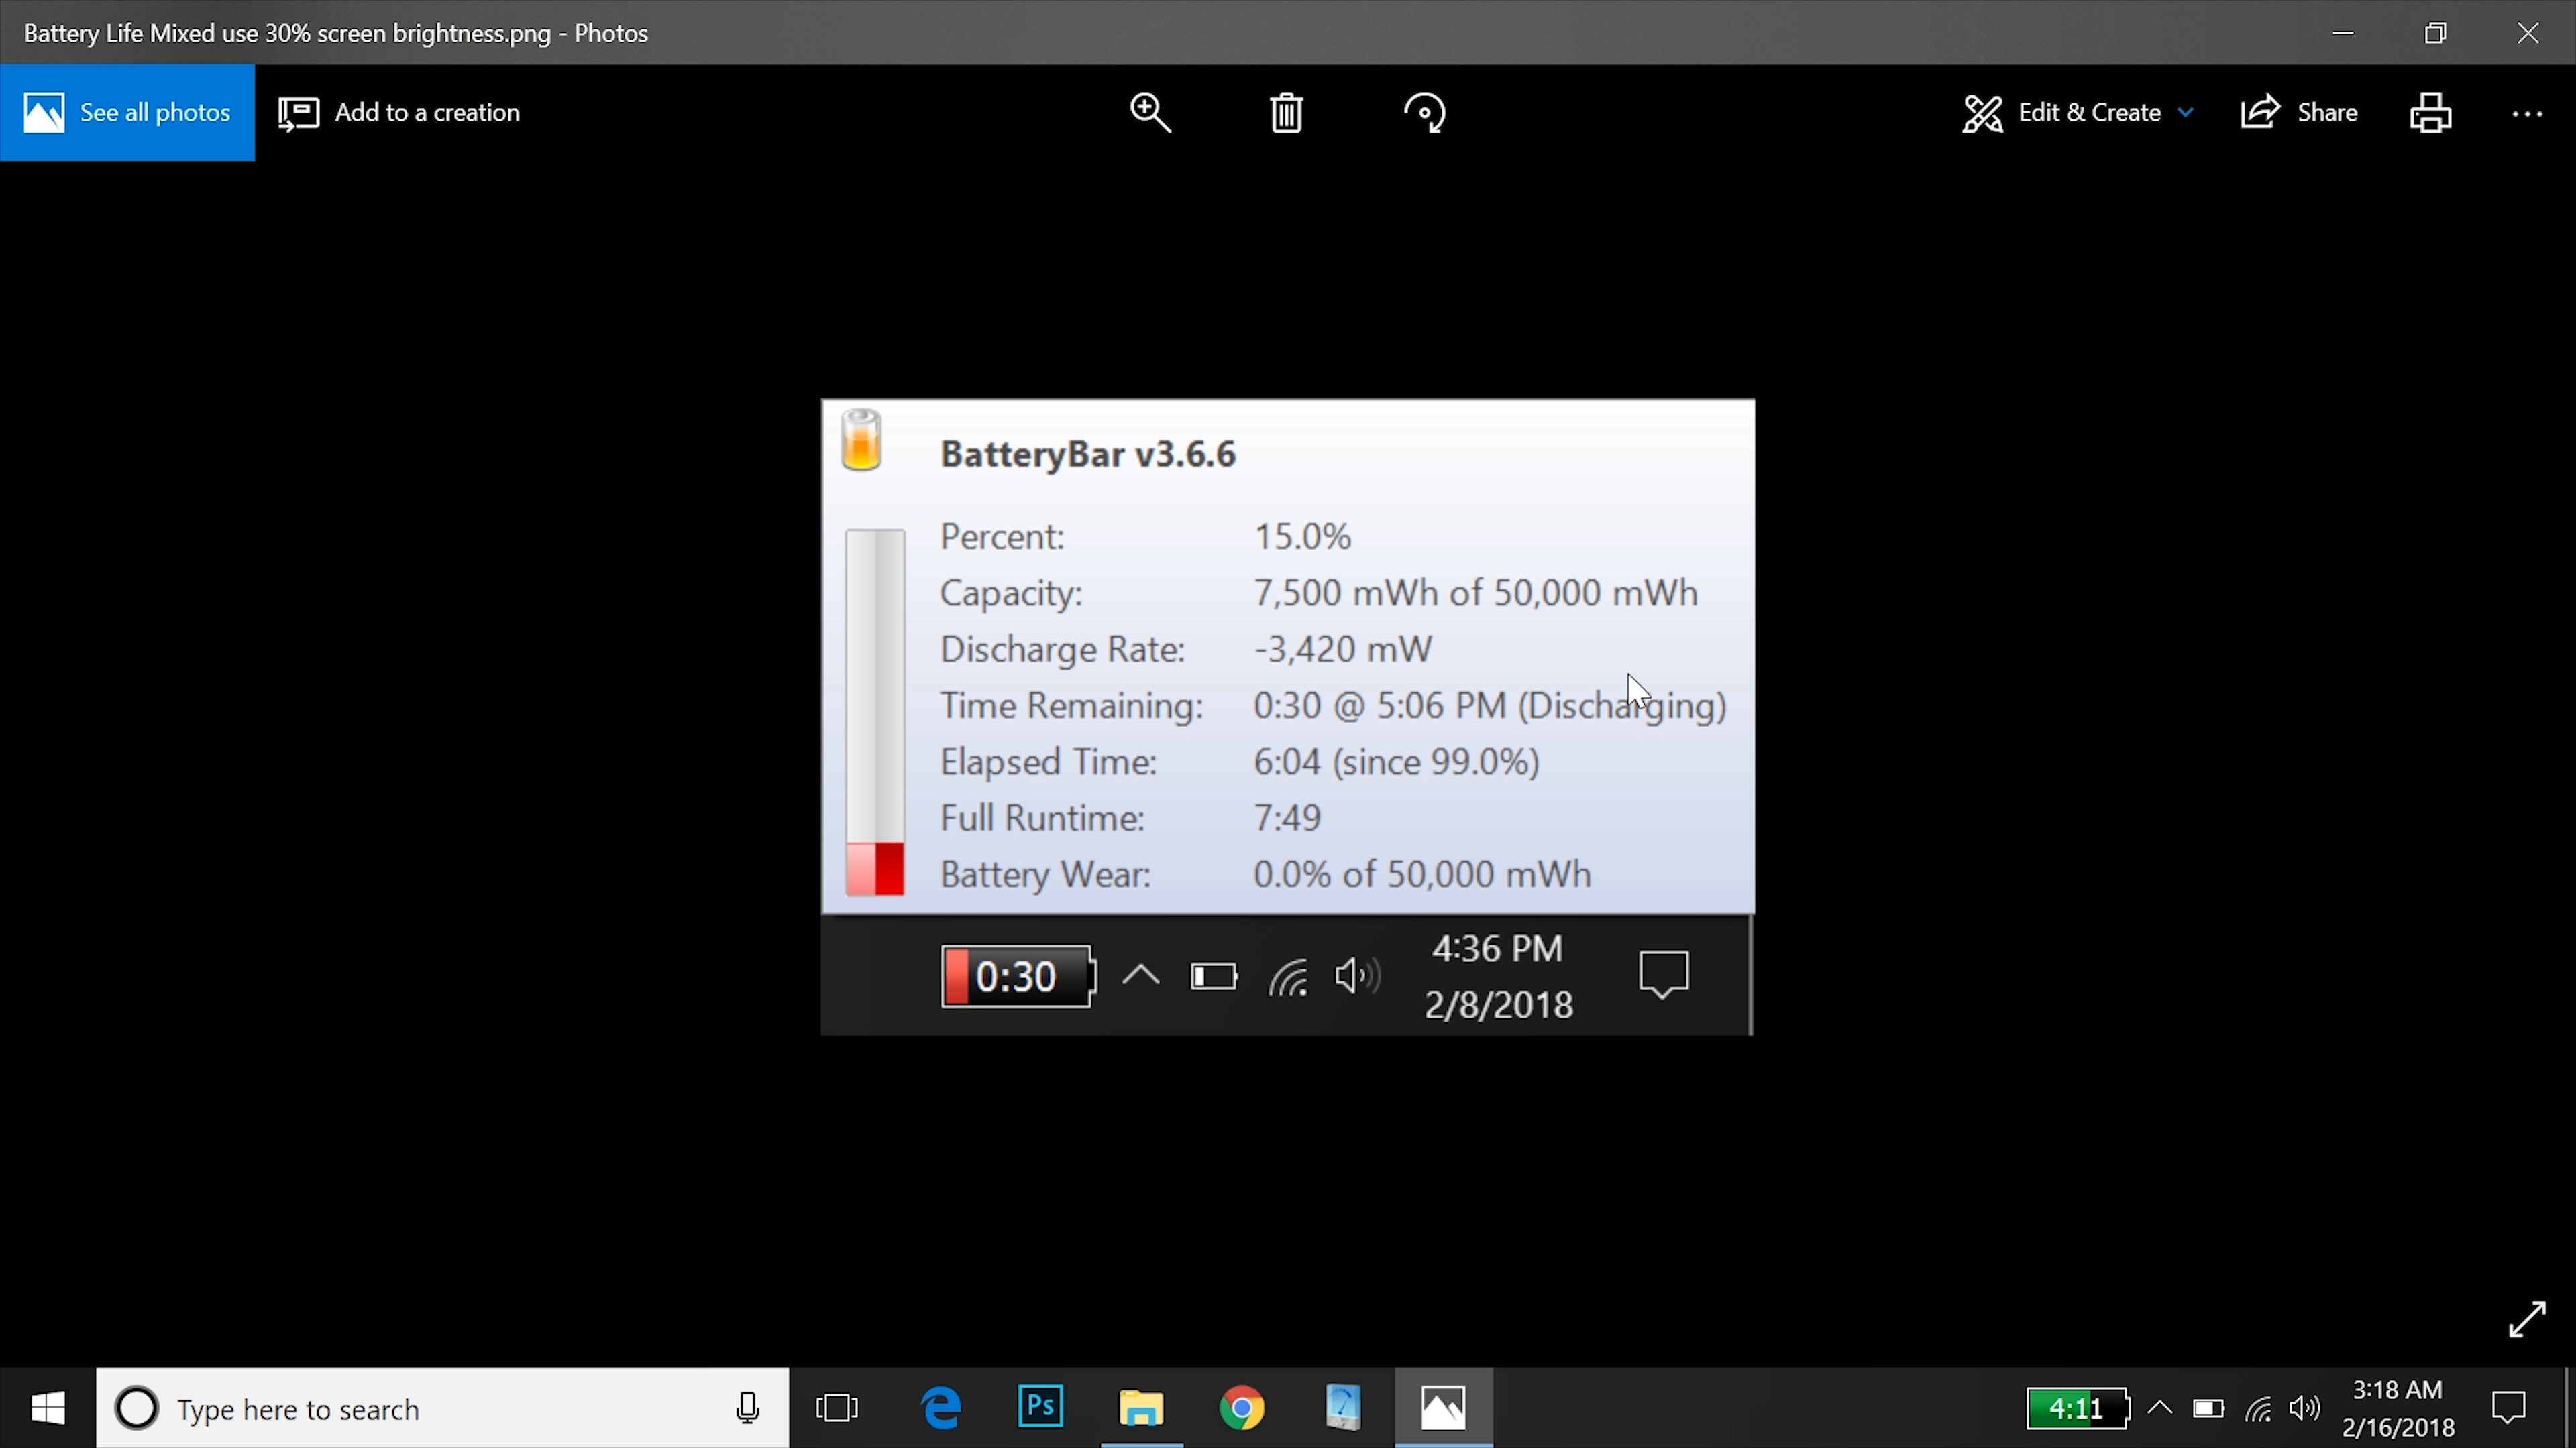Click the -3,420 mW discharge rate value
The width and height of the screenshot is (2576, 1448).
pos(1343,650)
